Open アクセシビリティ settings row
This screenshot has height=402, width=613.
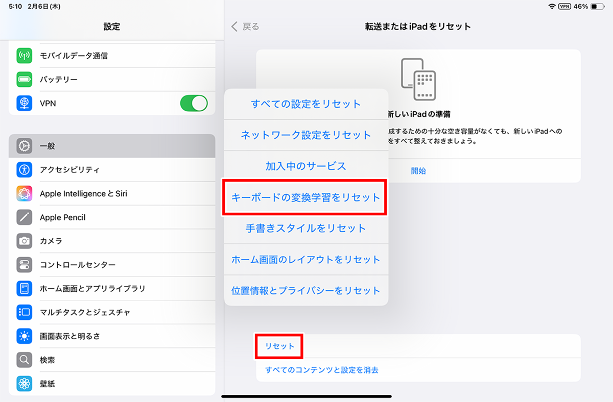112,170
